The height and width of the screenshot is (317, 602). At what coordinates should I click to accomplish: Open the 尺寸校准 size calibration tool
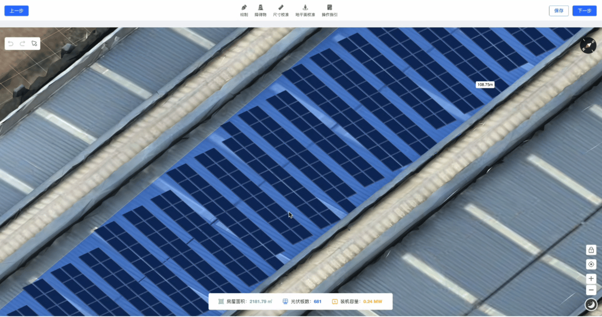click(281, 10)
